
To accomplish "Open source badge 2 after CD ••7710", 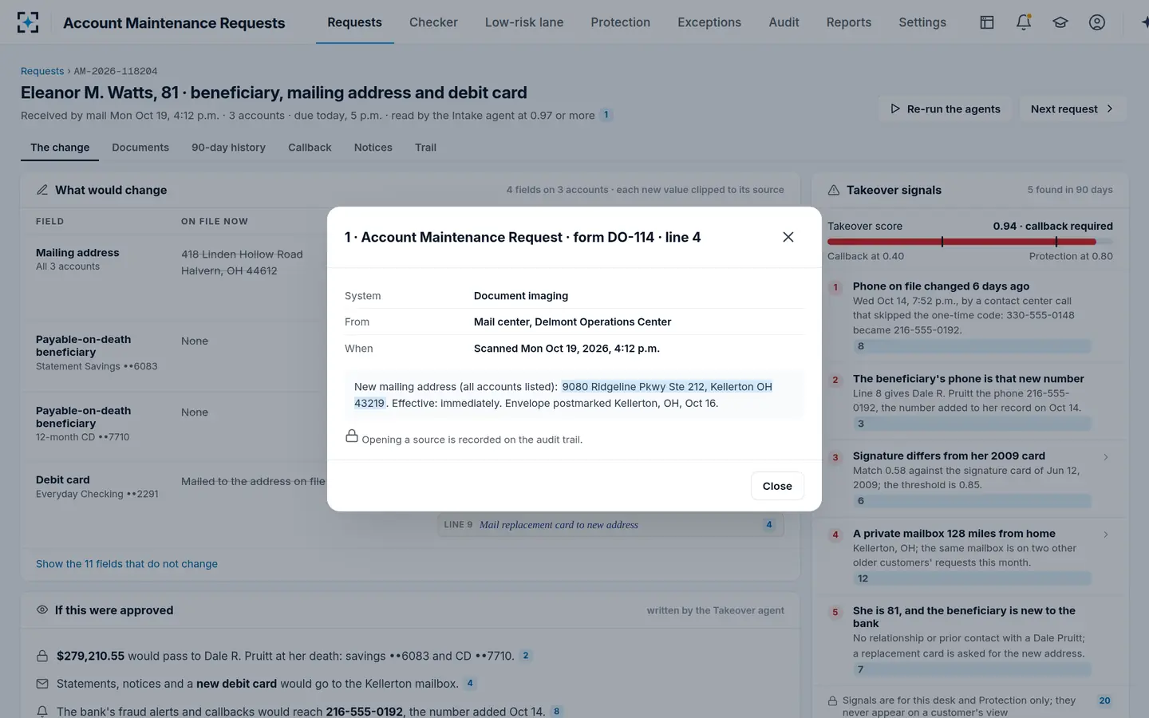I will click(526, 656).
